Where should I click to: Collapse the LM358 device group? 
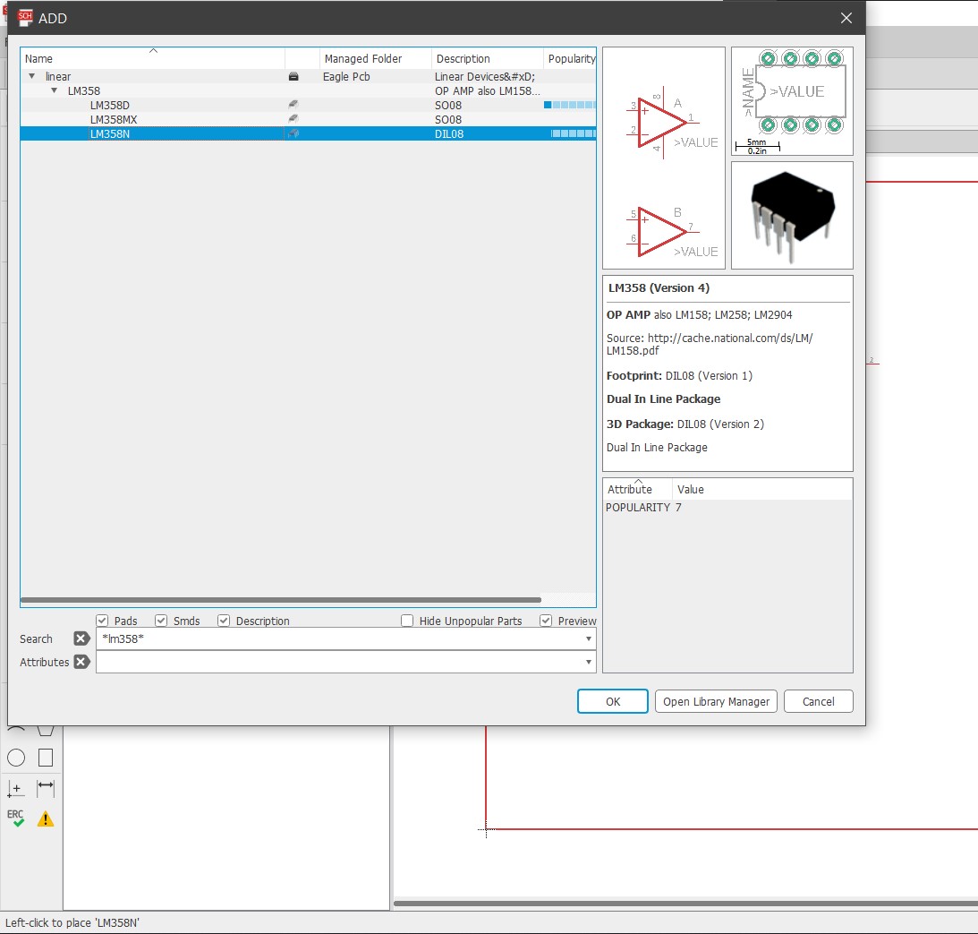[x=55, y=91]
